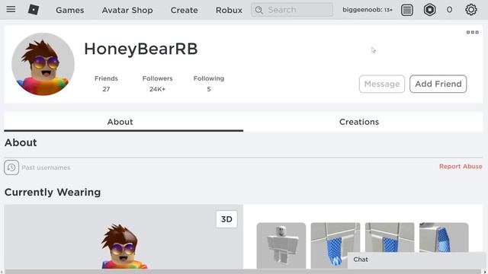Click the HoneyBearRB profile avatar picture

[x=43, y=64]
